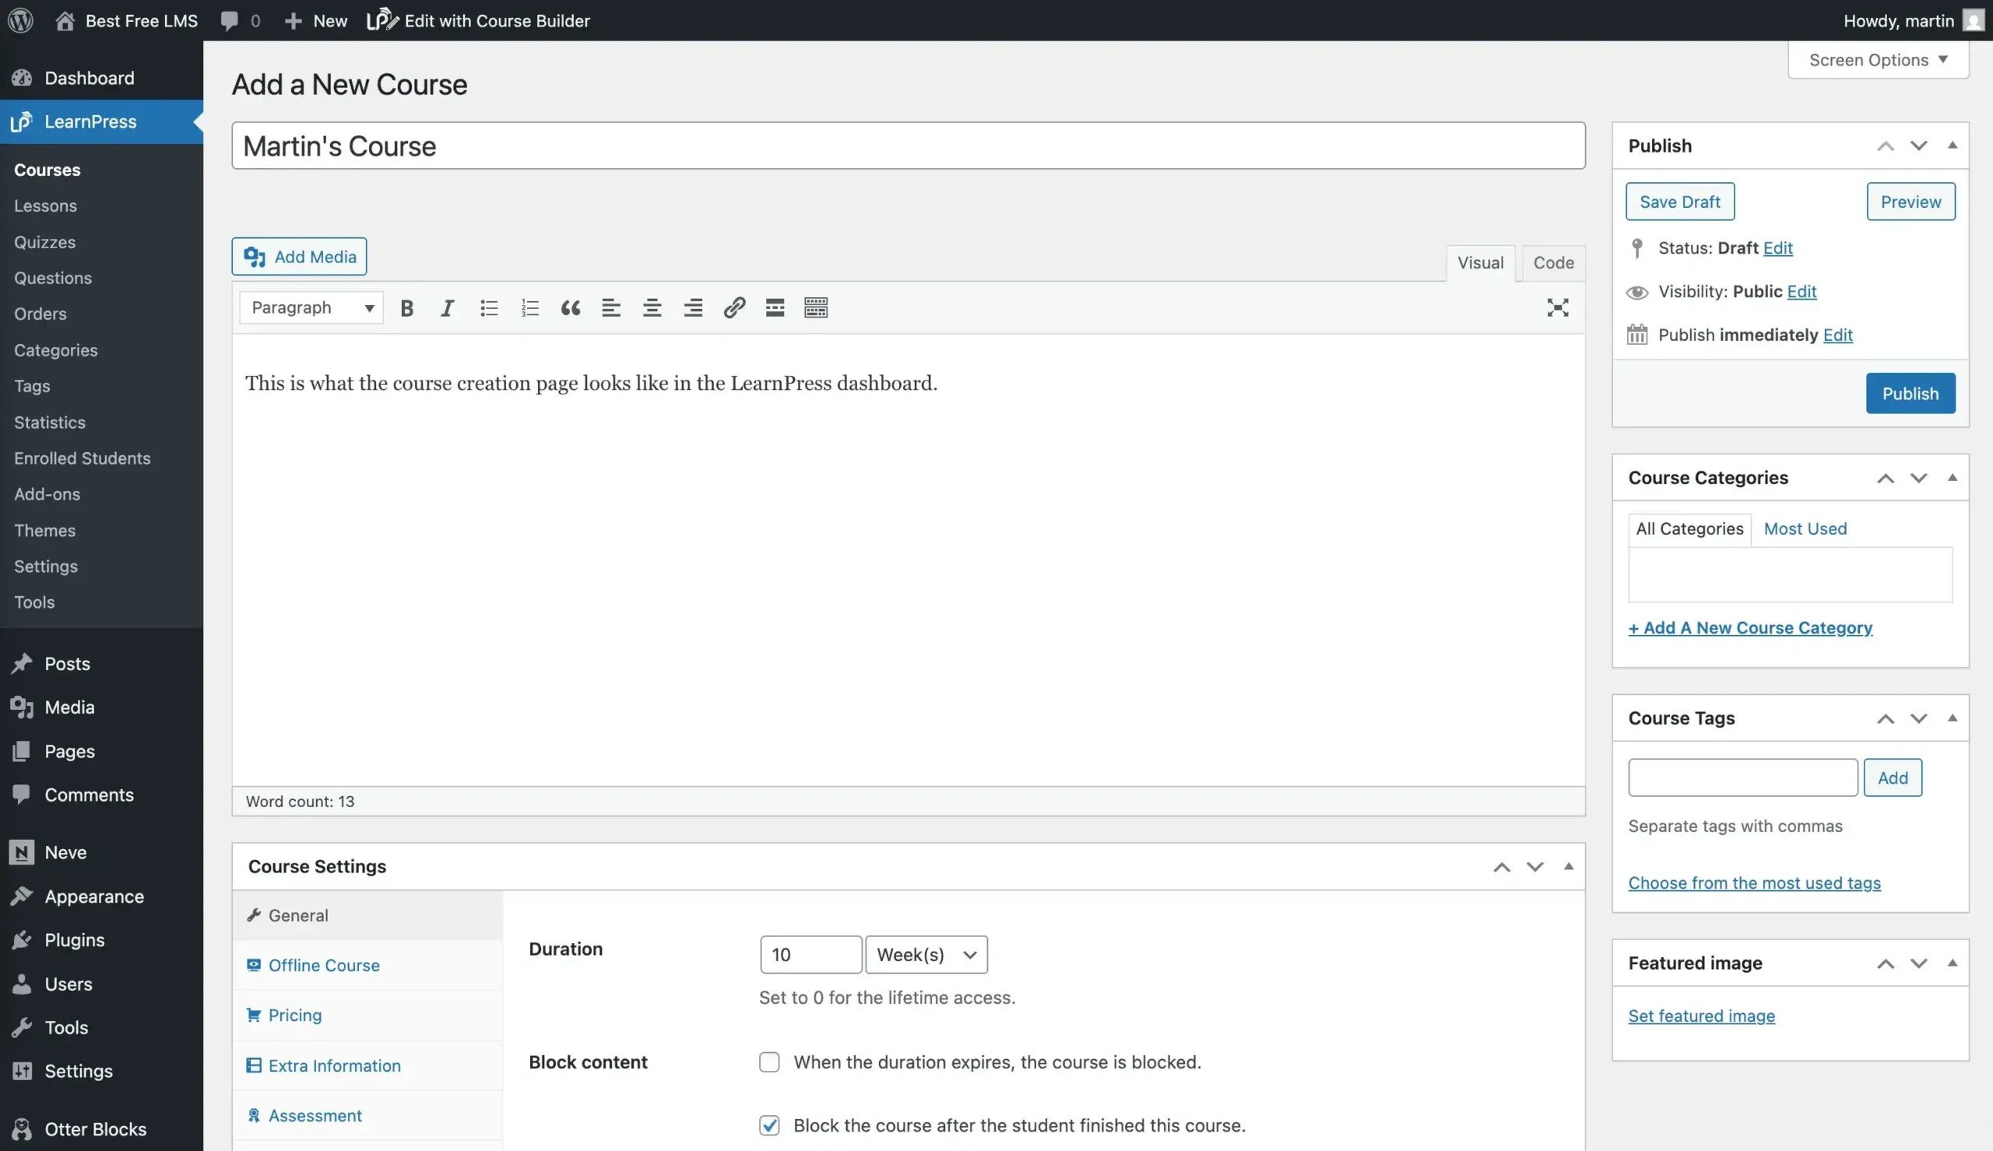Toggle italic formatting in editor

click(x=448, y=307)
